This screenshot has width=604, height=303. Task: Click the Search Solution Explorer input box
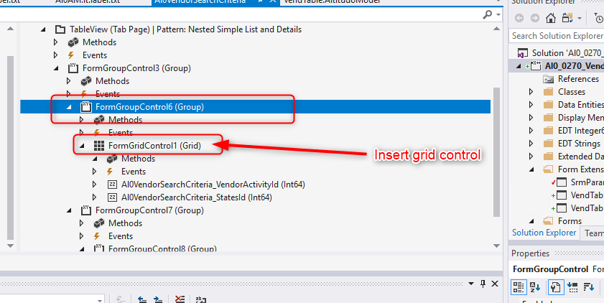pos(556,36)
